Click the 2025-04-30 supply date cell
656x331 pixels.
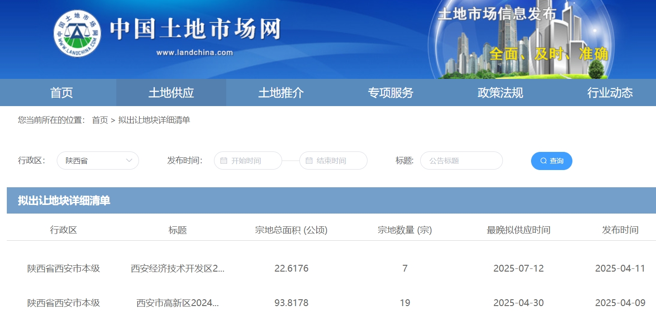pyautogui.click(x=518, y=303)
